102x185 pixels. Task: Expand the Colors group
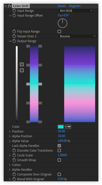(10, 165)
